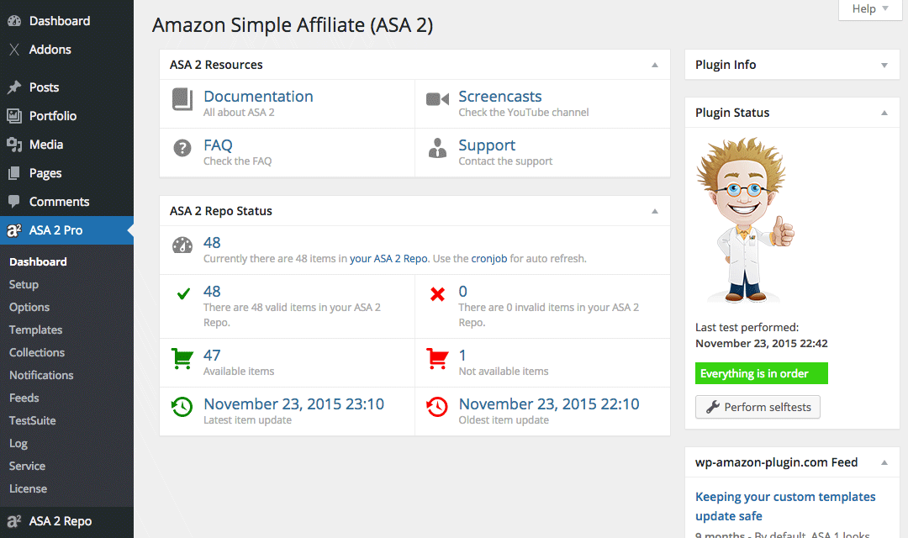Image resolution: width=908 pixels, height=538 pixels.
Task: Click the Documentation book icon
Action: 182,99
